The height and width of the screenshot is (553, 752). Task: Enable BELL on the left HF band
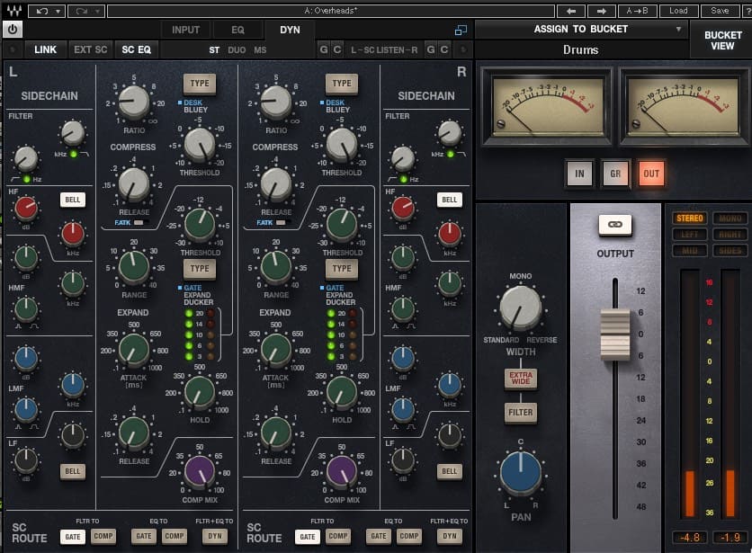[71, 200]
